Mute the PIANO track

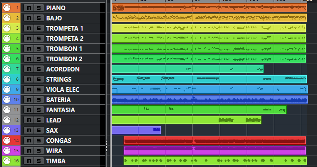pos(29,8)
